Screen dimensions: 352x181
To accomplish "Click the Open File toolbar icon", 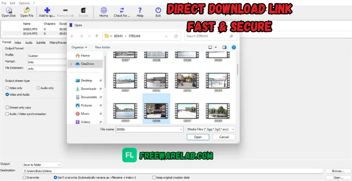I will tap(27, 10).
